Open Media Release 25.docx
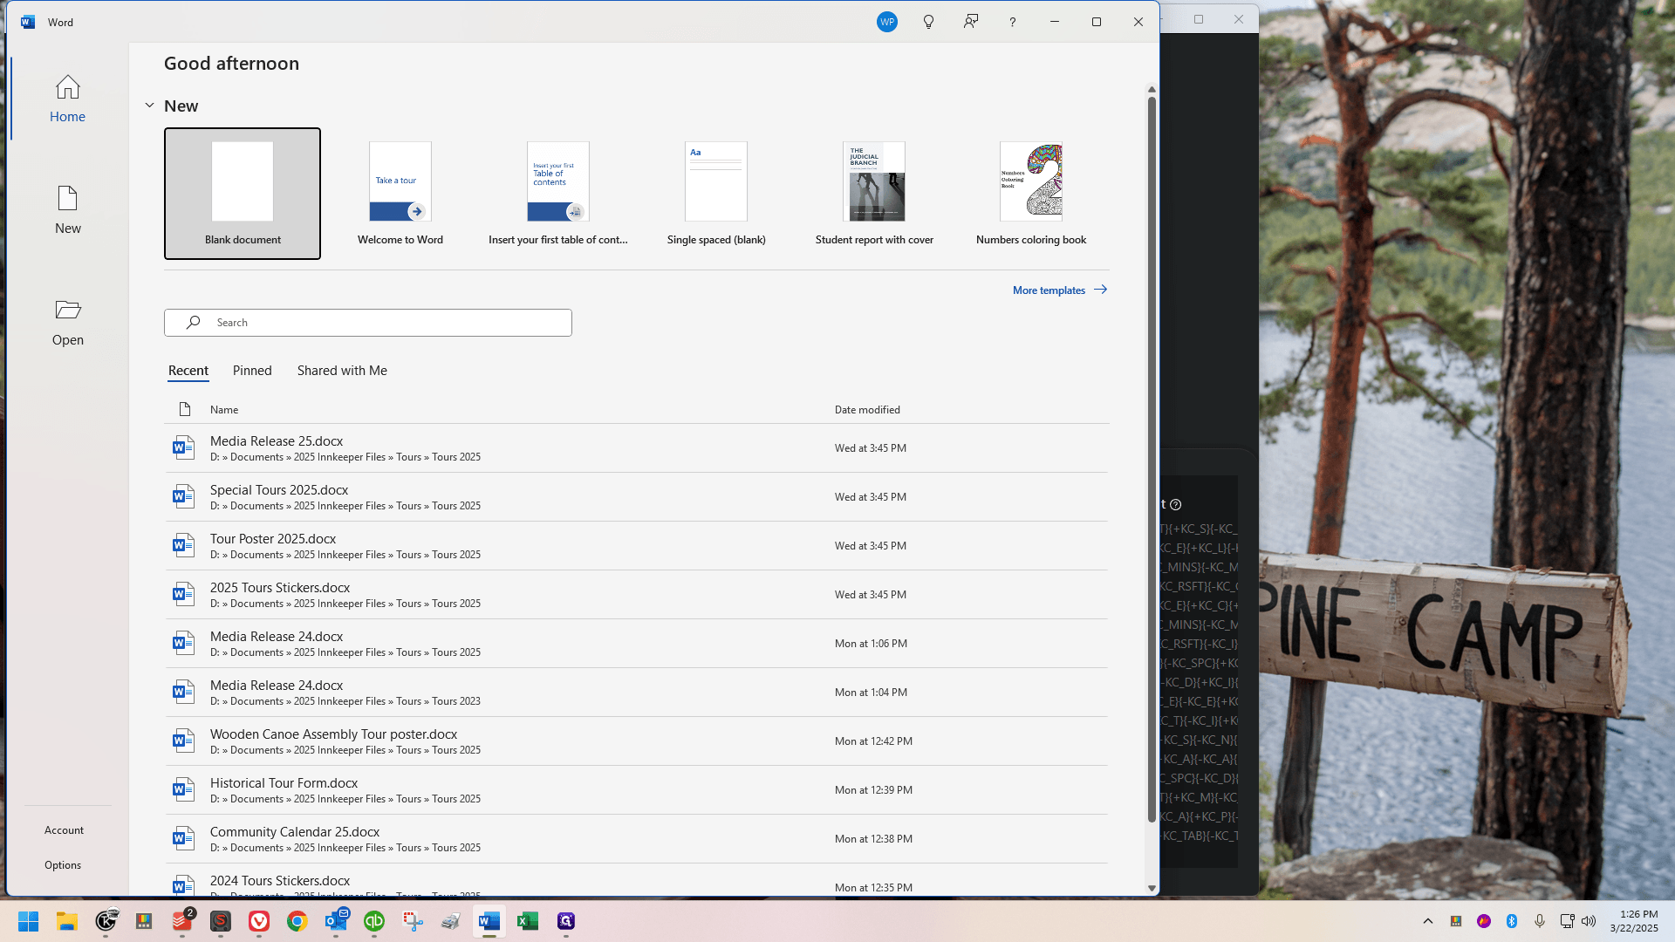Image resolution: width=1675 pixels, height=942 pixels. click(636, 448)
